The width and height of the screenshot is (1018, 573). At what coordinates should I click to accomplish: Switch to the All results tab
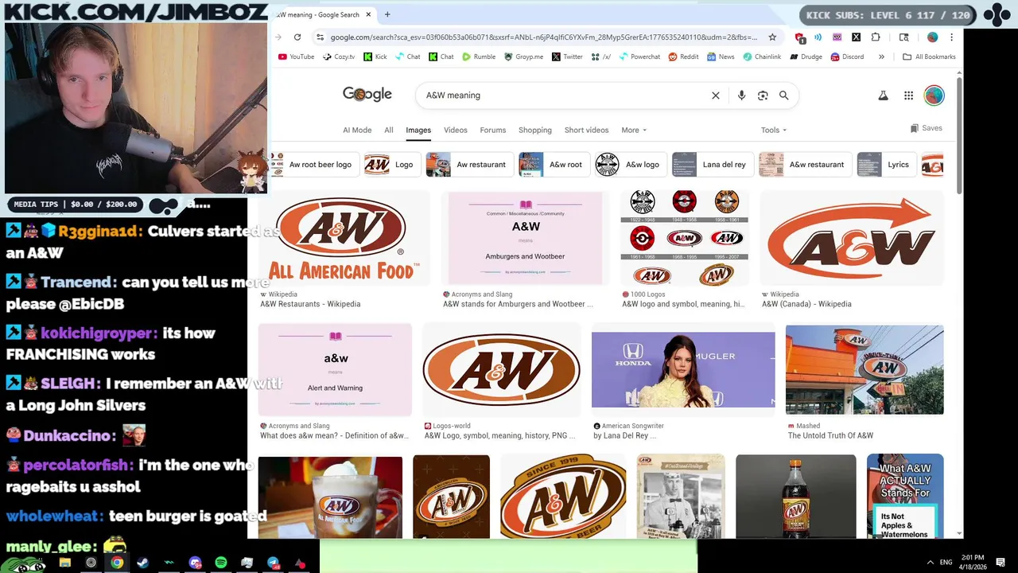(389, 130)
